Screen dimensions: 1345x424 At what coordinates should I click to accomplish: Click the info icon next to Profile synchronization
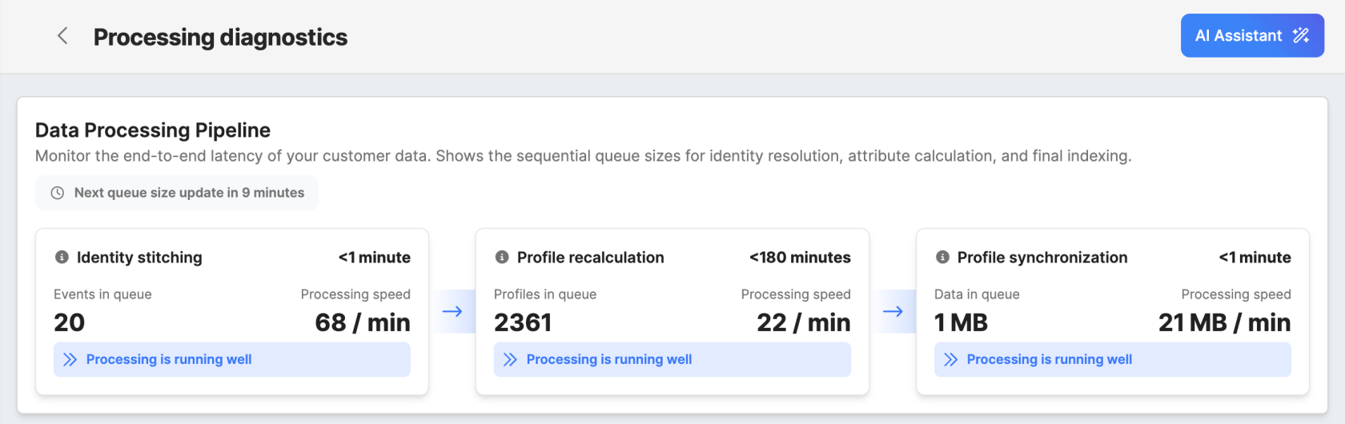(x=942, y=257)
